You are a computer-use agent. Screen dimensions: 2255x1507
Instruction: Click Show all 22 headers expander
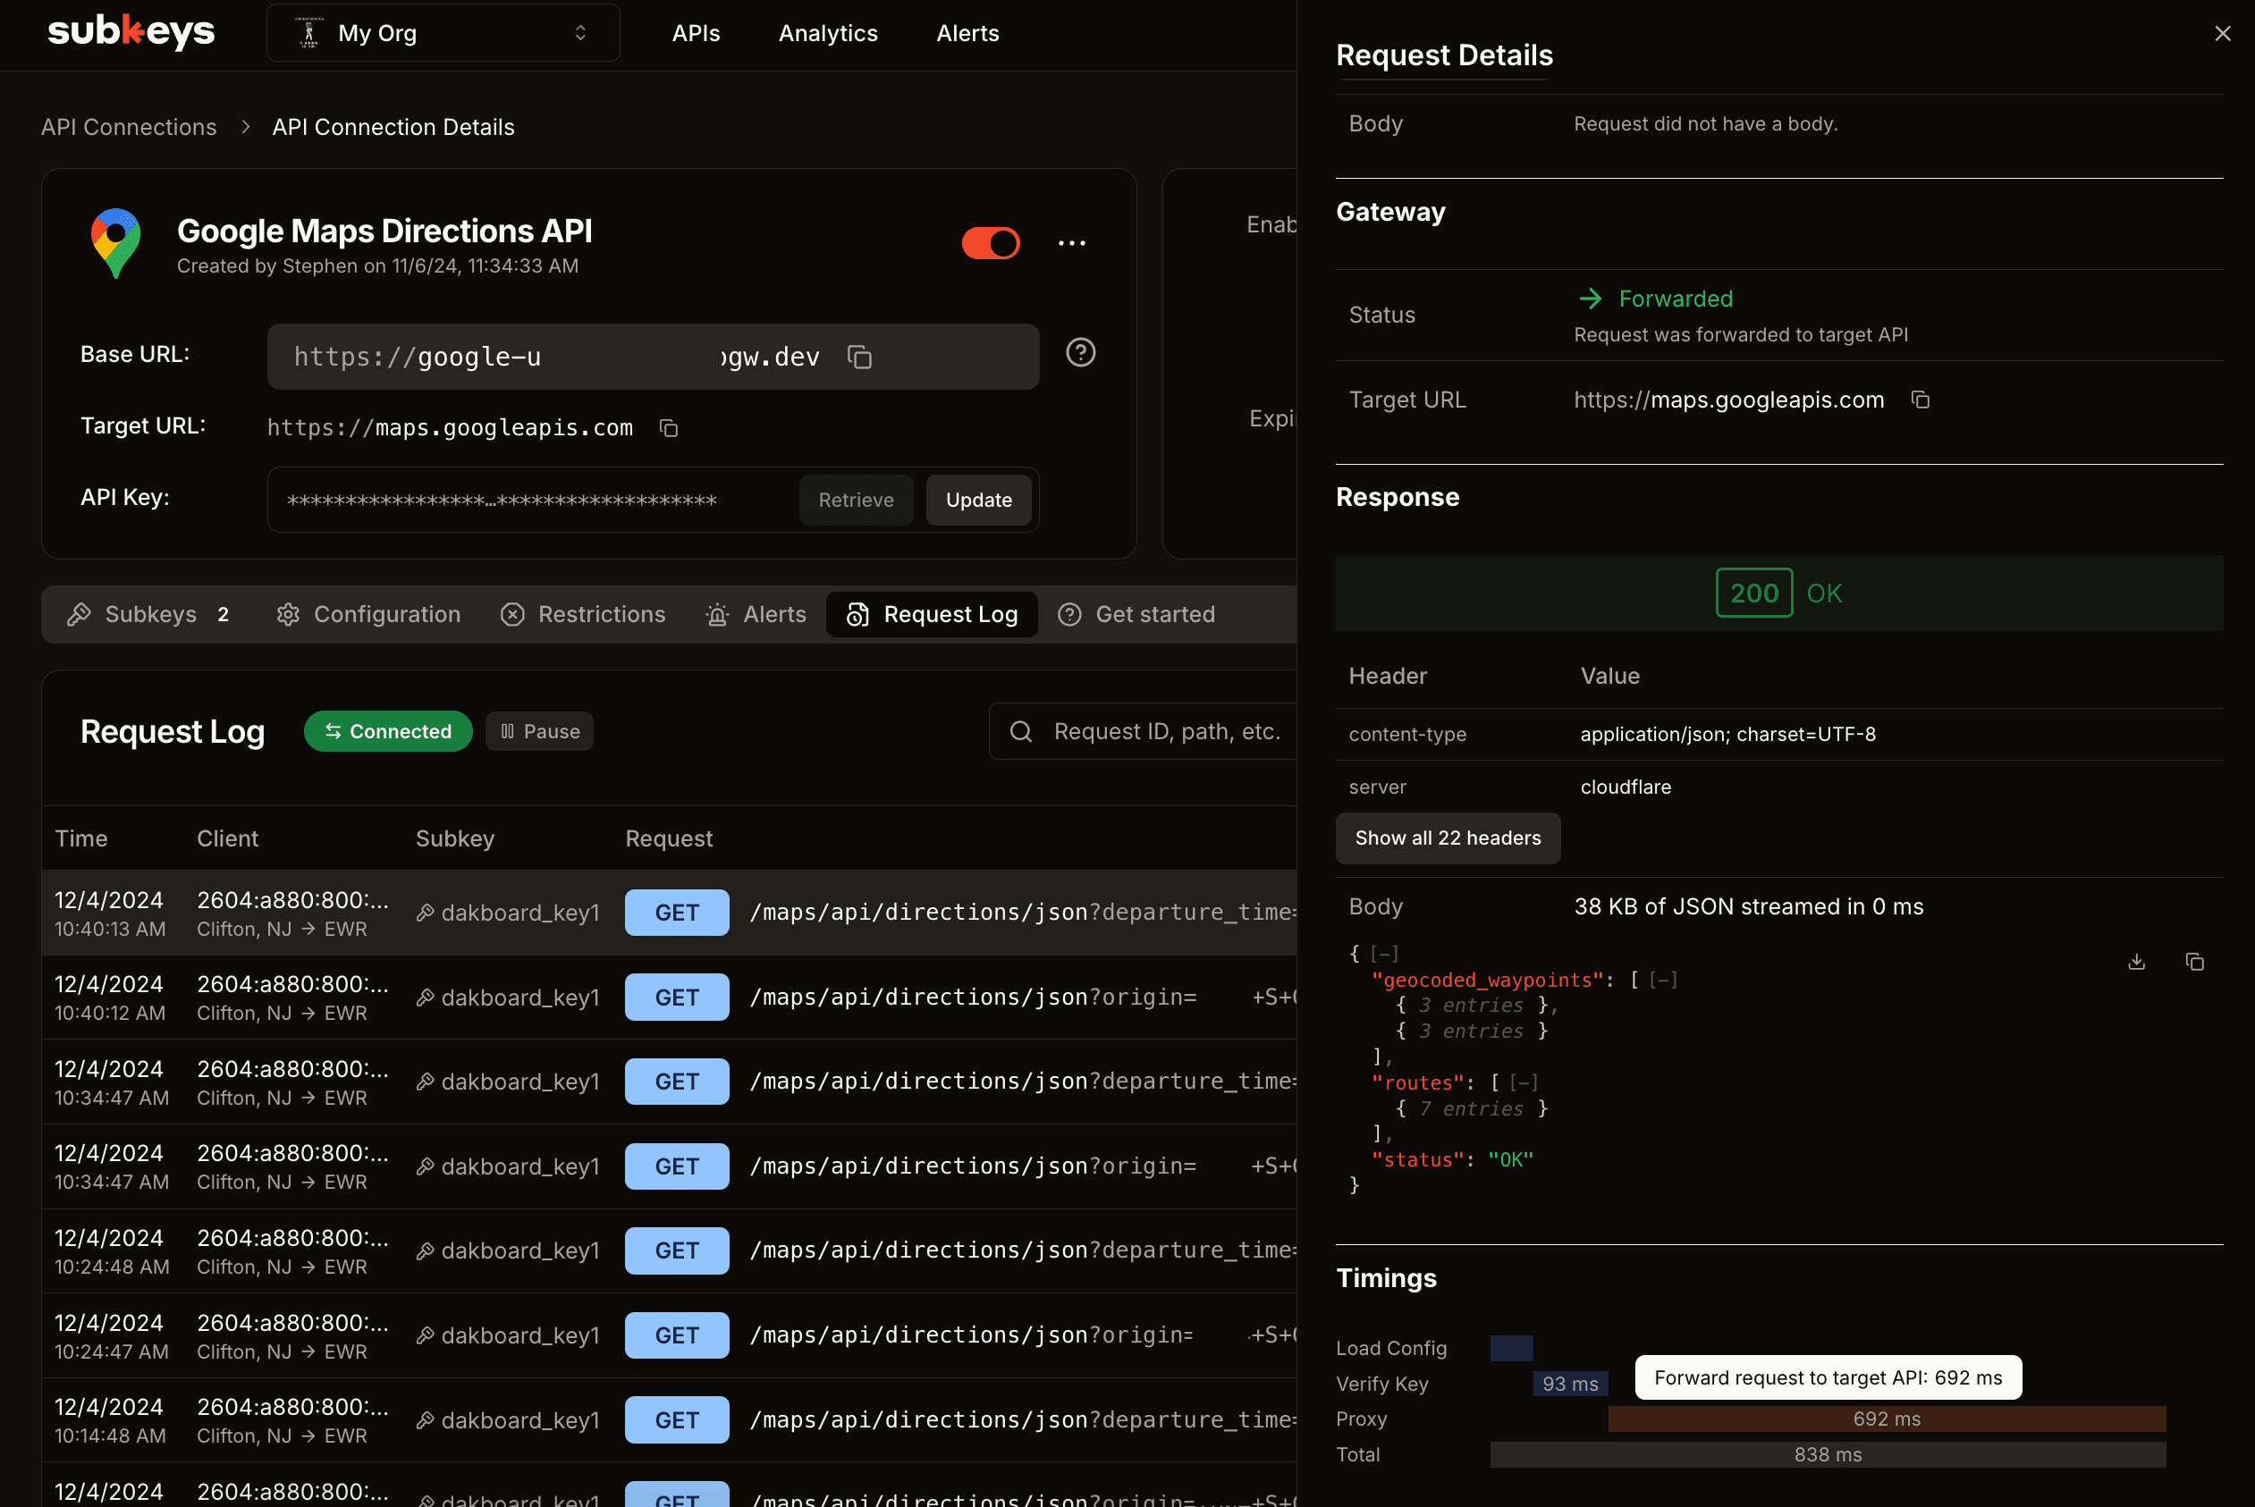pyautogui.click(x=1448, y=838)
